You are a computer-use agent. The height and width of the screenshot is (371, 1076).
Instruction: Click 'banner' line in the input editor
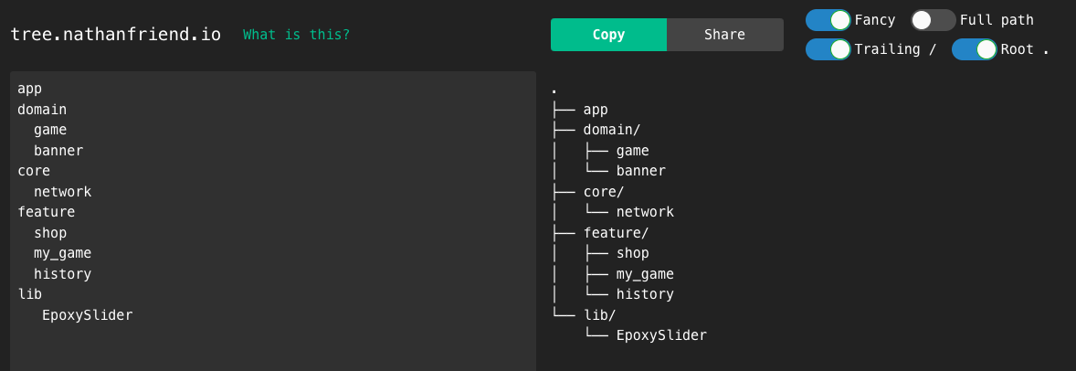pyautogui.click(x=58, y=151)
